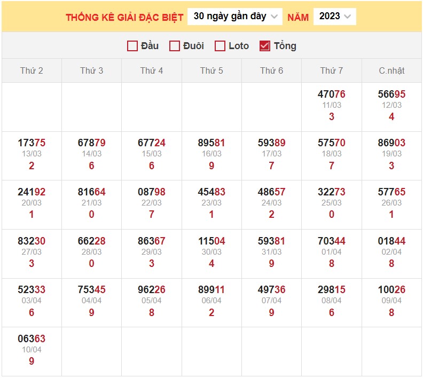
Task: Click result 56695 dated 12/03
Action: point(391,94)
